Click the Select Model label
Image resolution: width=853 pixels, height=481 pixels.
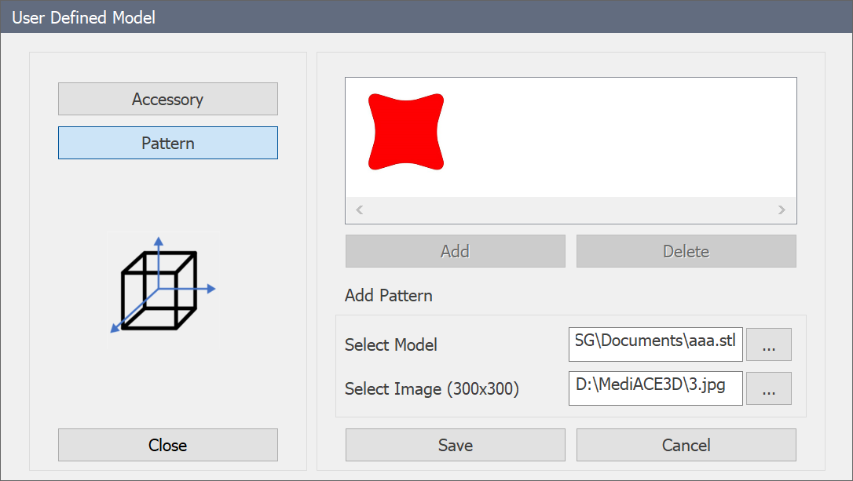point(390,344)
